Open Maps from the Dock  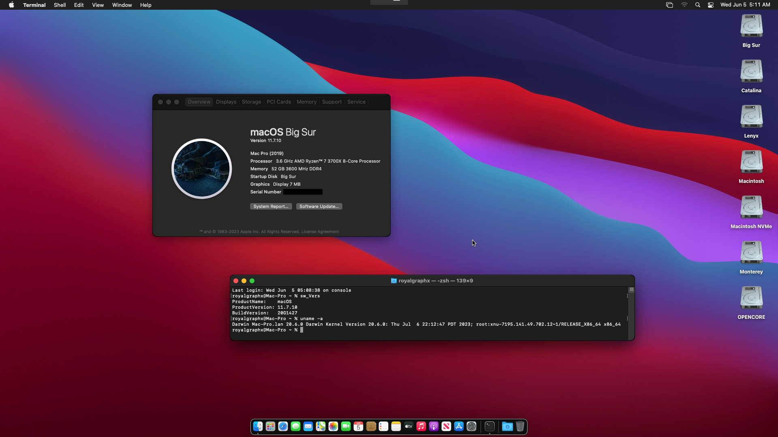pos(321,426)
